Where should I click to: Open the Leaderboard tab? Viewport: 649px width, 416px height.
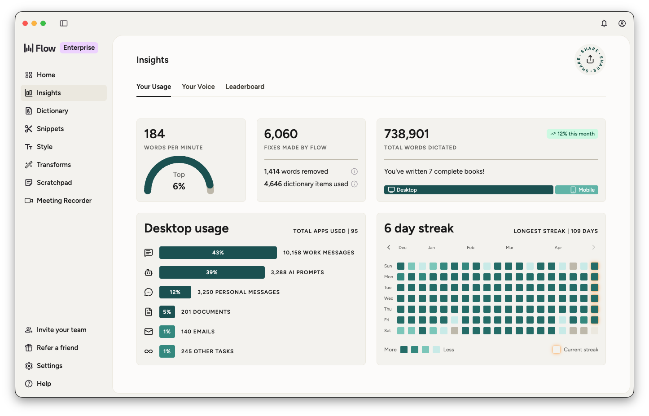point(245,87)
